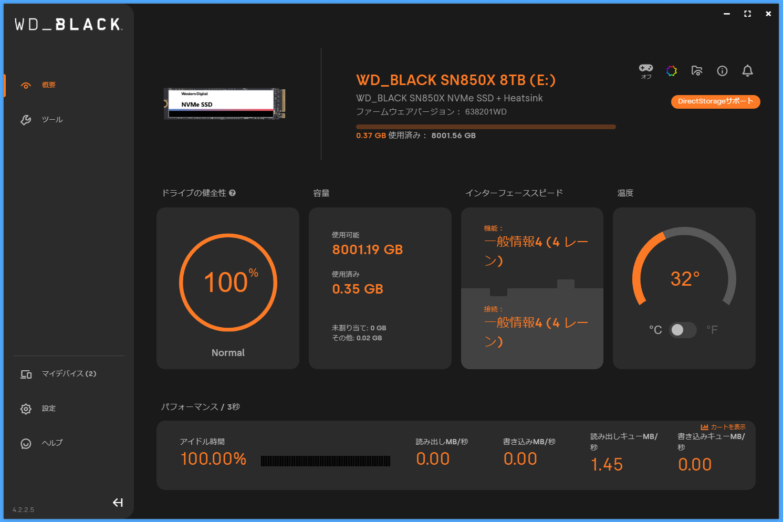
Task: Click the NVMe SSD drive thumbnail
Action: click(x=225, y=103)
